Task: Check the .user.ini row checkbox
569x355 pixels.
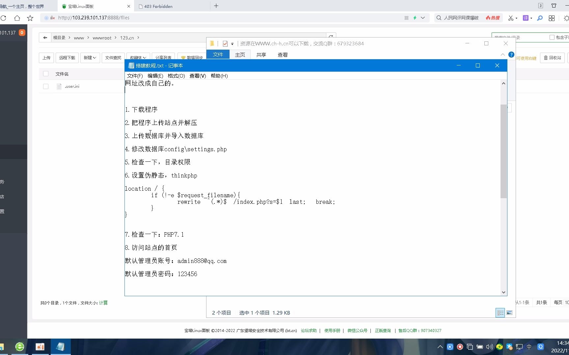Action: (x=46, y=86)
